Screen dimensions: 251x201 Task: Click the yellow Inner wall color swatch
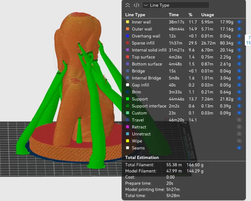(x=127, y=22)
